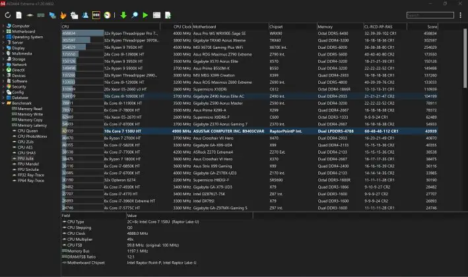
Task: Select the 32x Opteron 6274 row
Action: pos(250,180)
